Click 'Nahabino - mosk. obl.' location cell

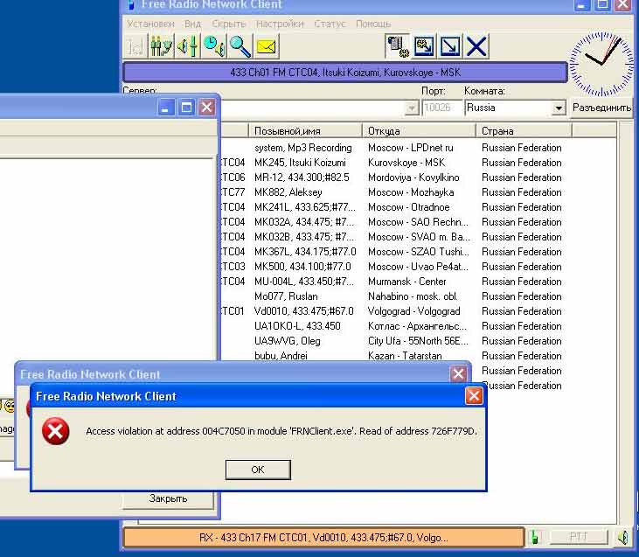pos(413,296)
